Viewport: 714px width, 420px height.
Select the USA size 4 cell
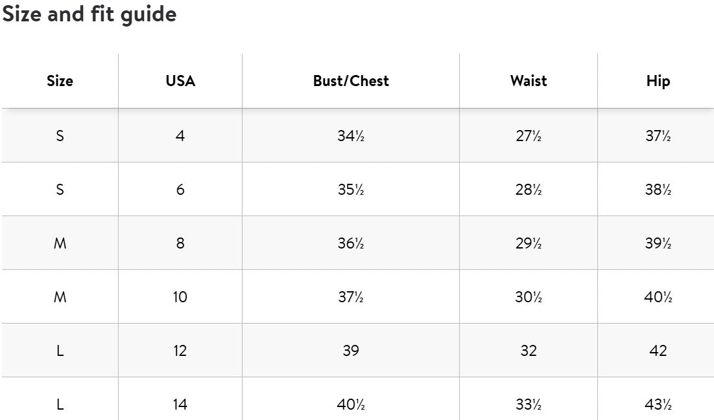pyautogui.click(x=180, y=136)
